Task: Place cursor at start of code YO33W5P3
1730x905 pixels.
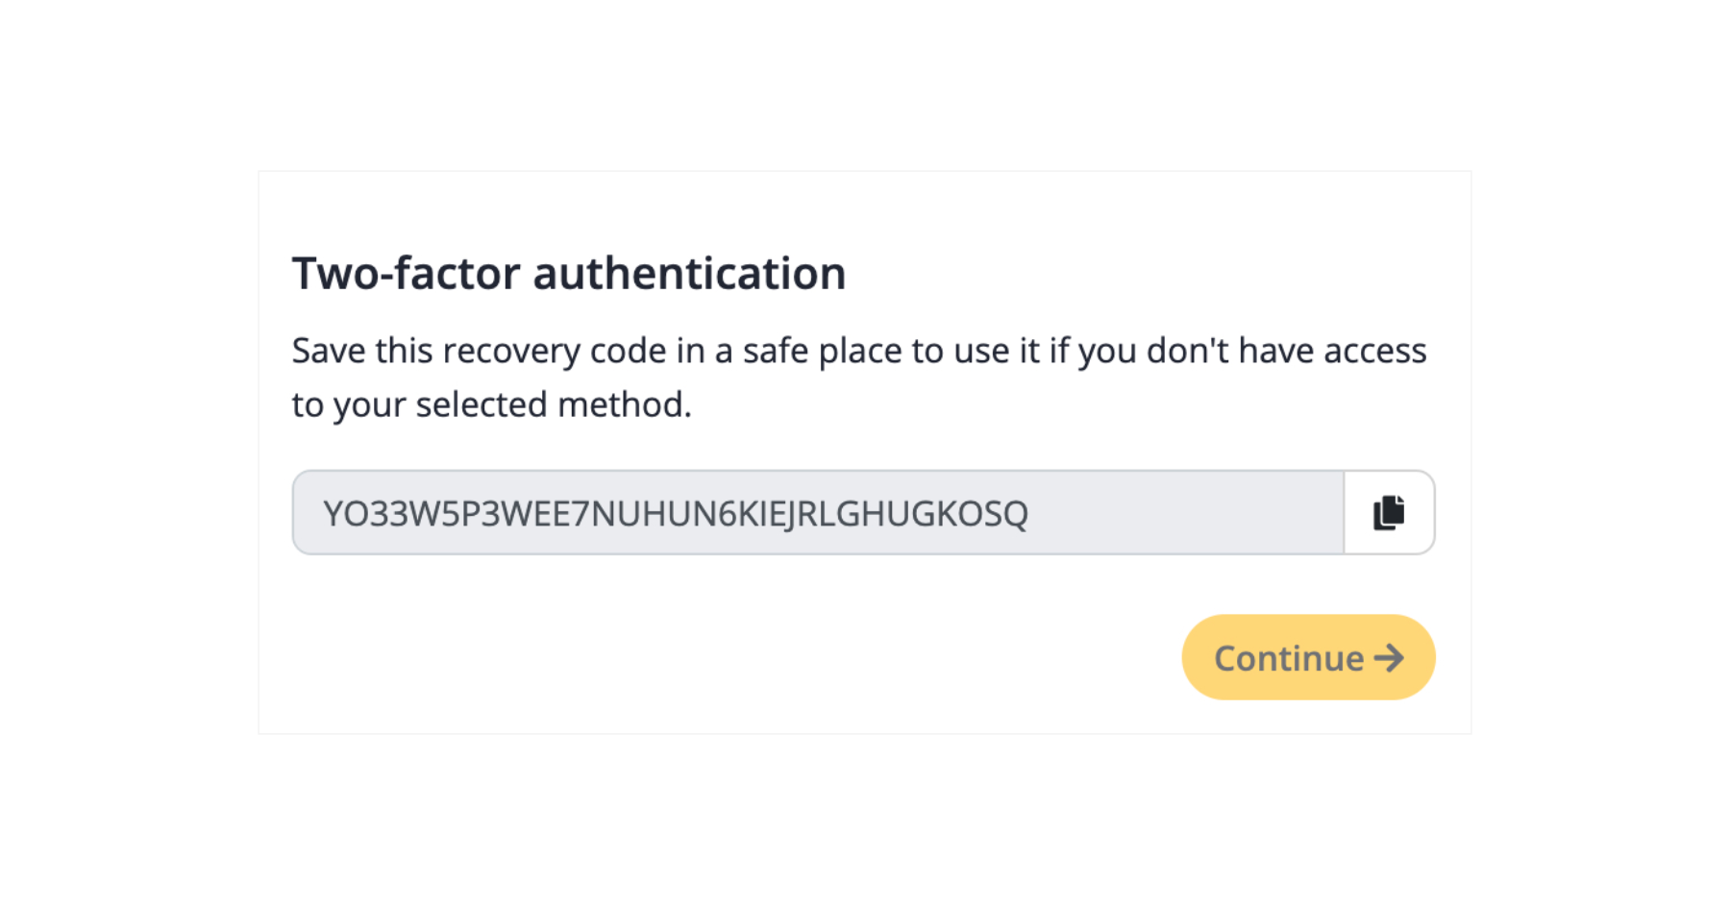Action: tap(324, 514)
